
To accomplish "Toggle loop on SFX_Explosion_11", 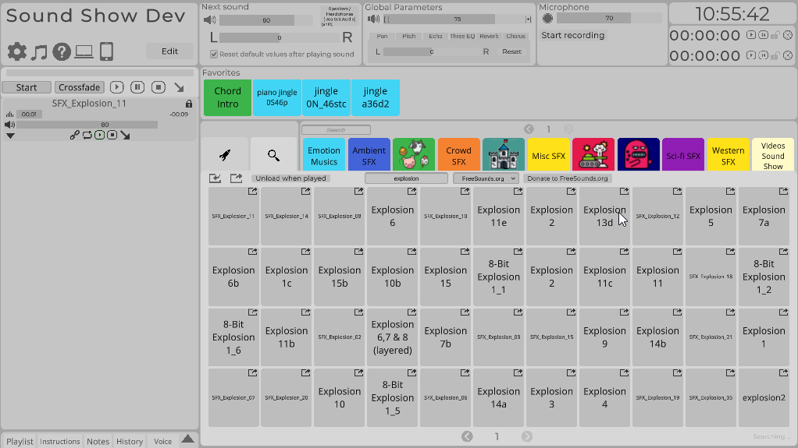I will tap(87, 135).
